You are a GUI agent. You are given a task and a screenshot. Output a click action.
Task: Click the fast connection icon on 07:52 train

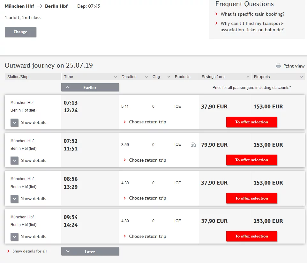tap(194, 145)
